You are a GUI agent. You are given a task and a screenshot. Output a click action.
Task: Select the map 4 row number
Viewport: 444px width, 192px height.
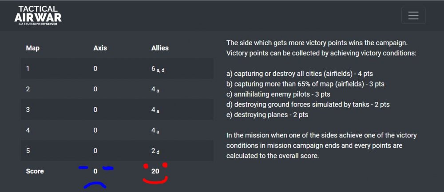coord(28,130)
